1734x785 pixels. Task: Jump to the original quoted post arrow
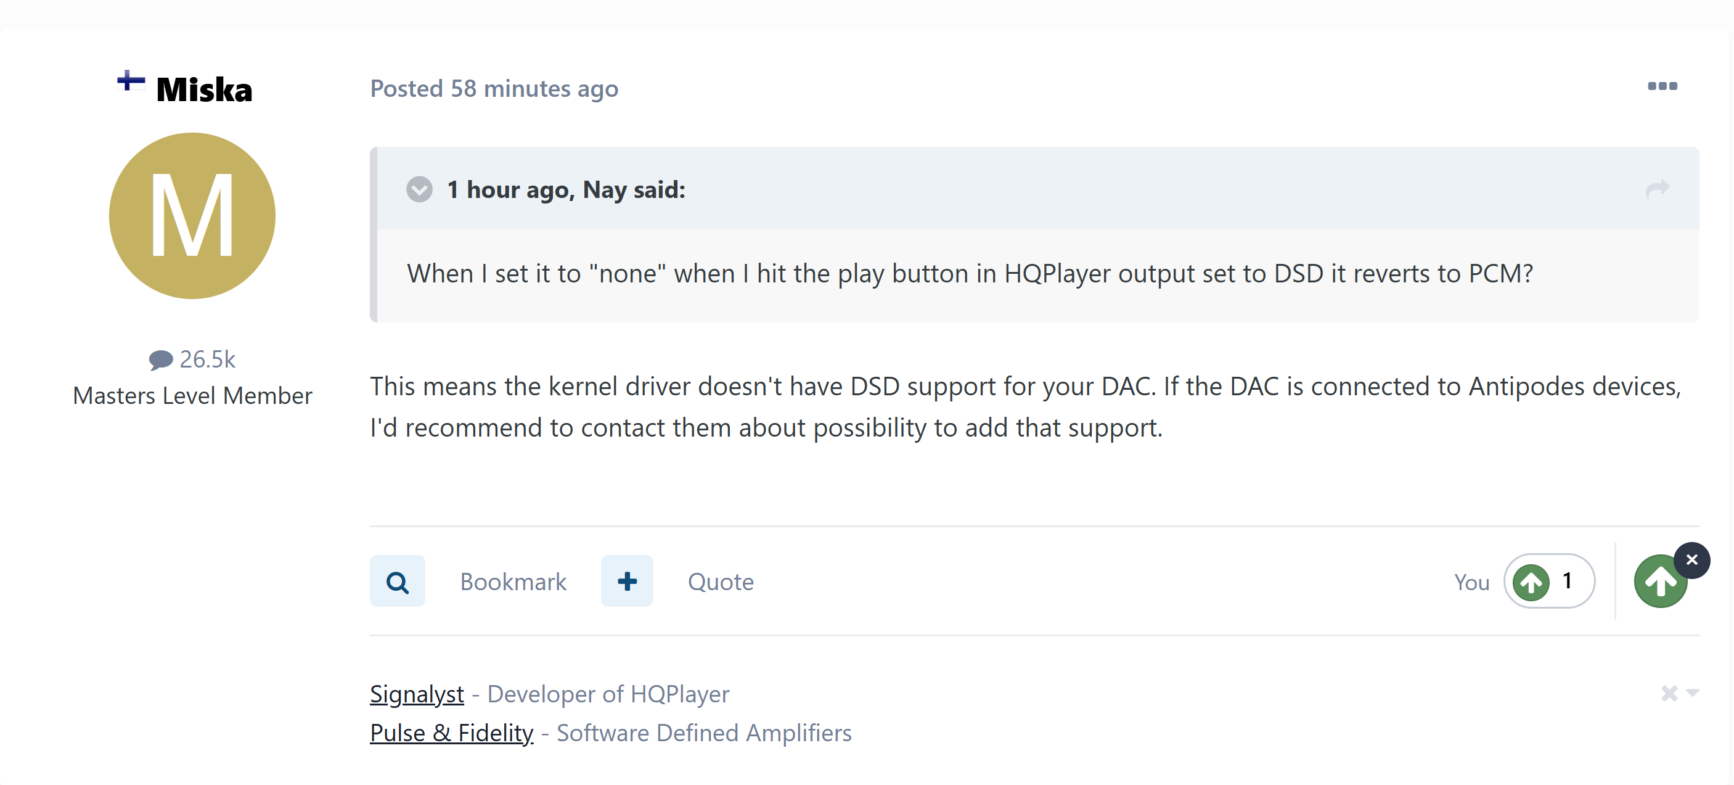tap(1656, 189)
